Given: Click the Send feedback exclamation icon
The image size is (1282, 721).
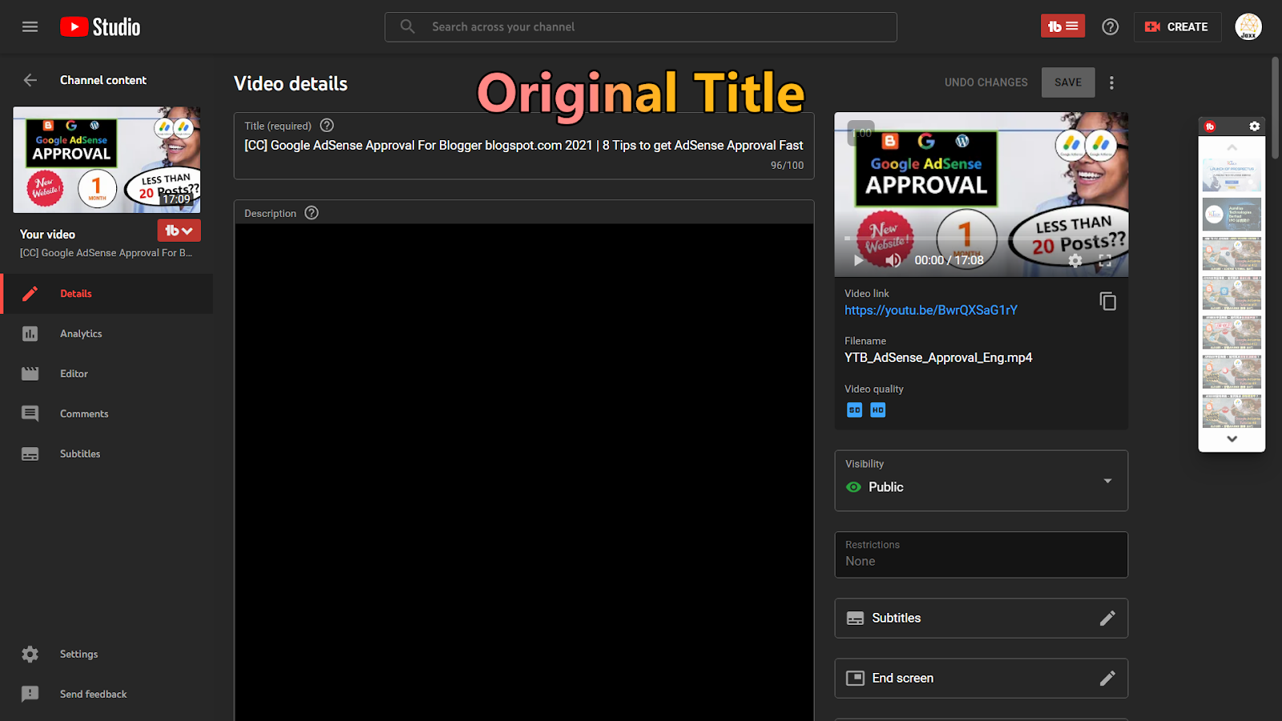Looking at the screenshot, I should click(30, 695).
